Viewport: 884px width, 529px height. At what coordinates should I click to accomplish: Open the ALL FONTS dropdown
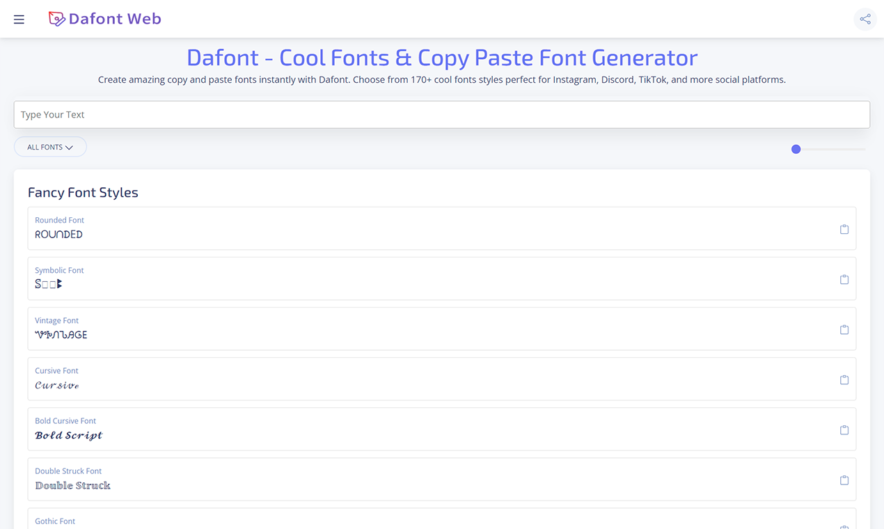tap(50, 147)
